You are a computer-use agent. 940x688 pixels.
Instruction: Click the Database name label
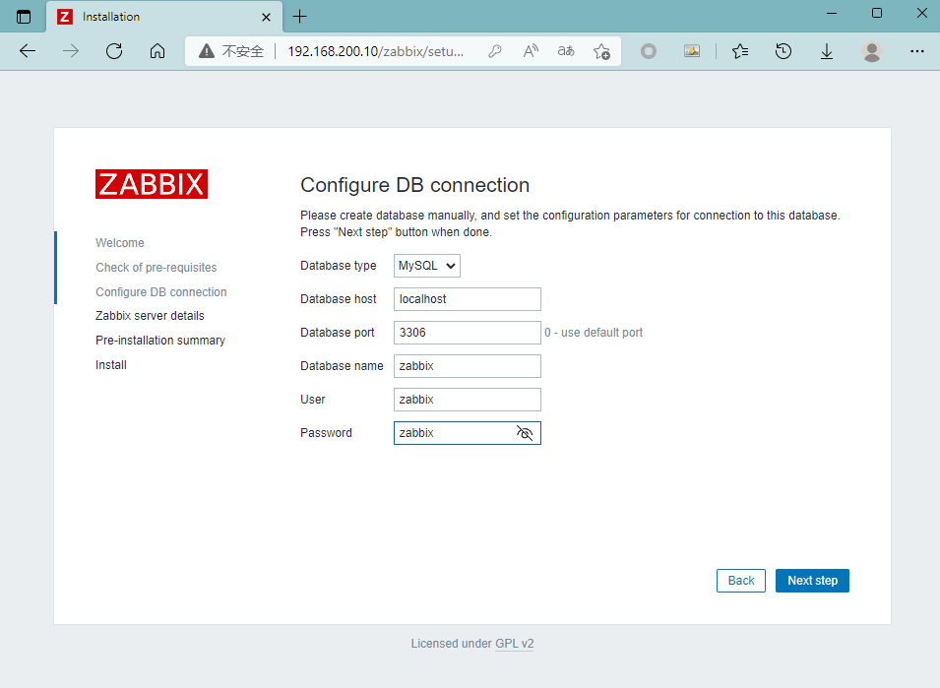click(x=342, y=366)
